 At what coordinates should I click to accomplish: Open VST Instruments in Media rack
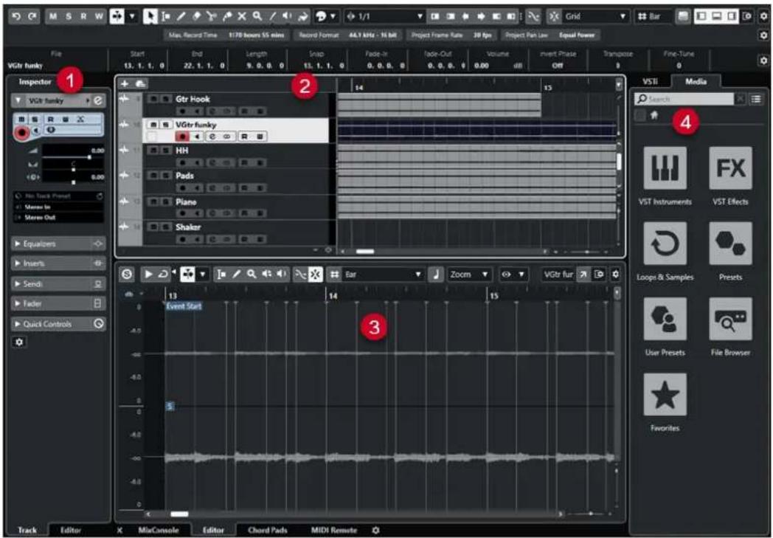point(665,168)
